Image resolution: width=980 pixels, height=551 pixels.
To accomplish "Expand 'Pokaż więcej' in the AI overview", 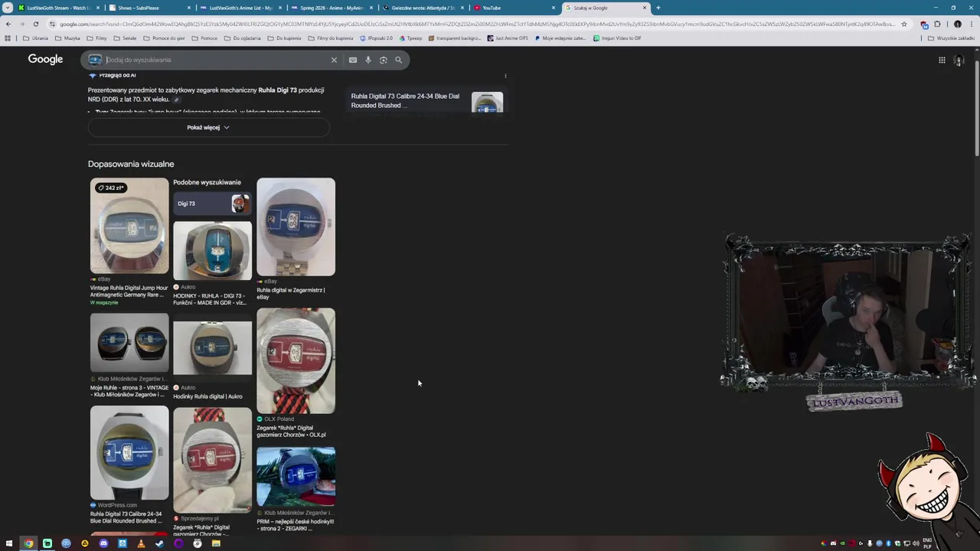I will tap(208, 128).
